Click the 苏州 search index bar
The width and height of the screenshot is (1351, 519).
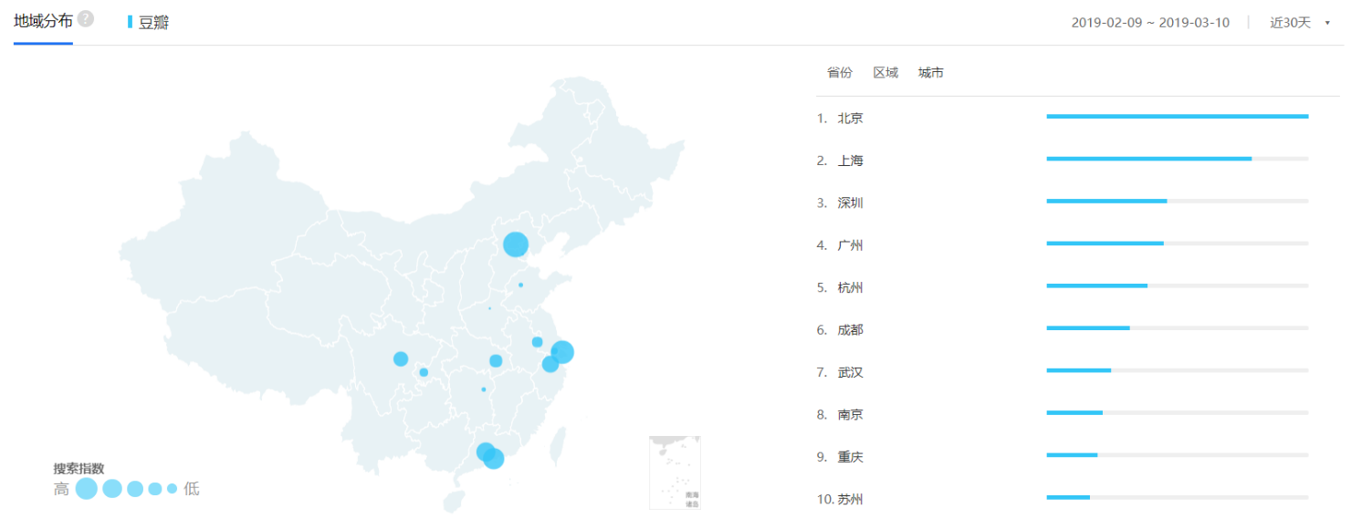pyautogui.click(x=1178, y=497)
